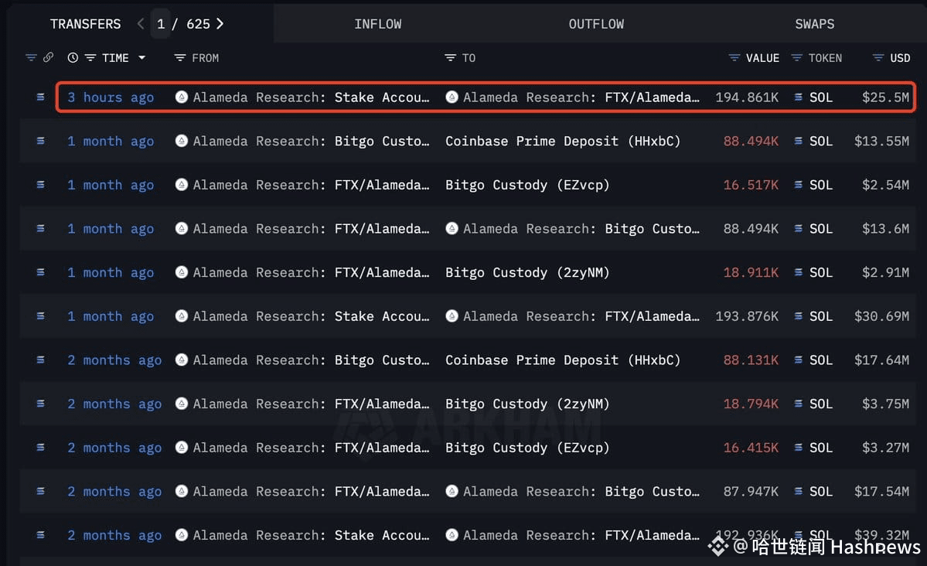The width and height of the screenshot is (927, 566).
Task: Click the Alameda logo in first FROM cell
Action: 182,97
